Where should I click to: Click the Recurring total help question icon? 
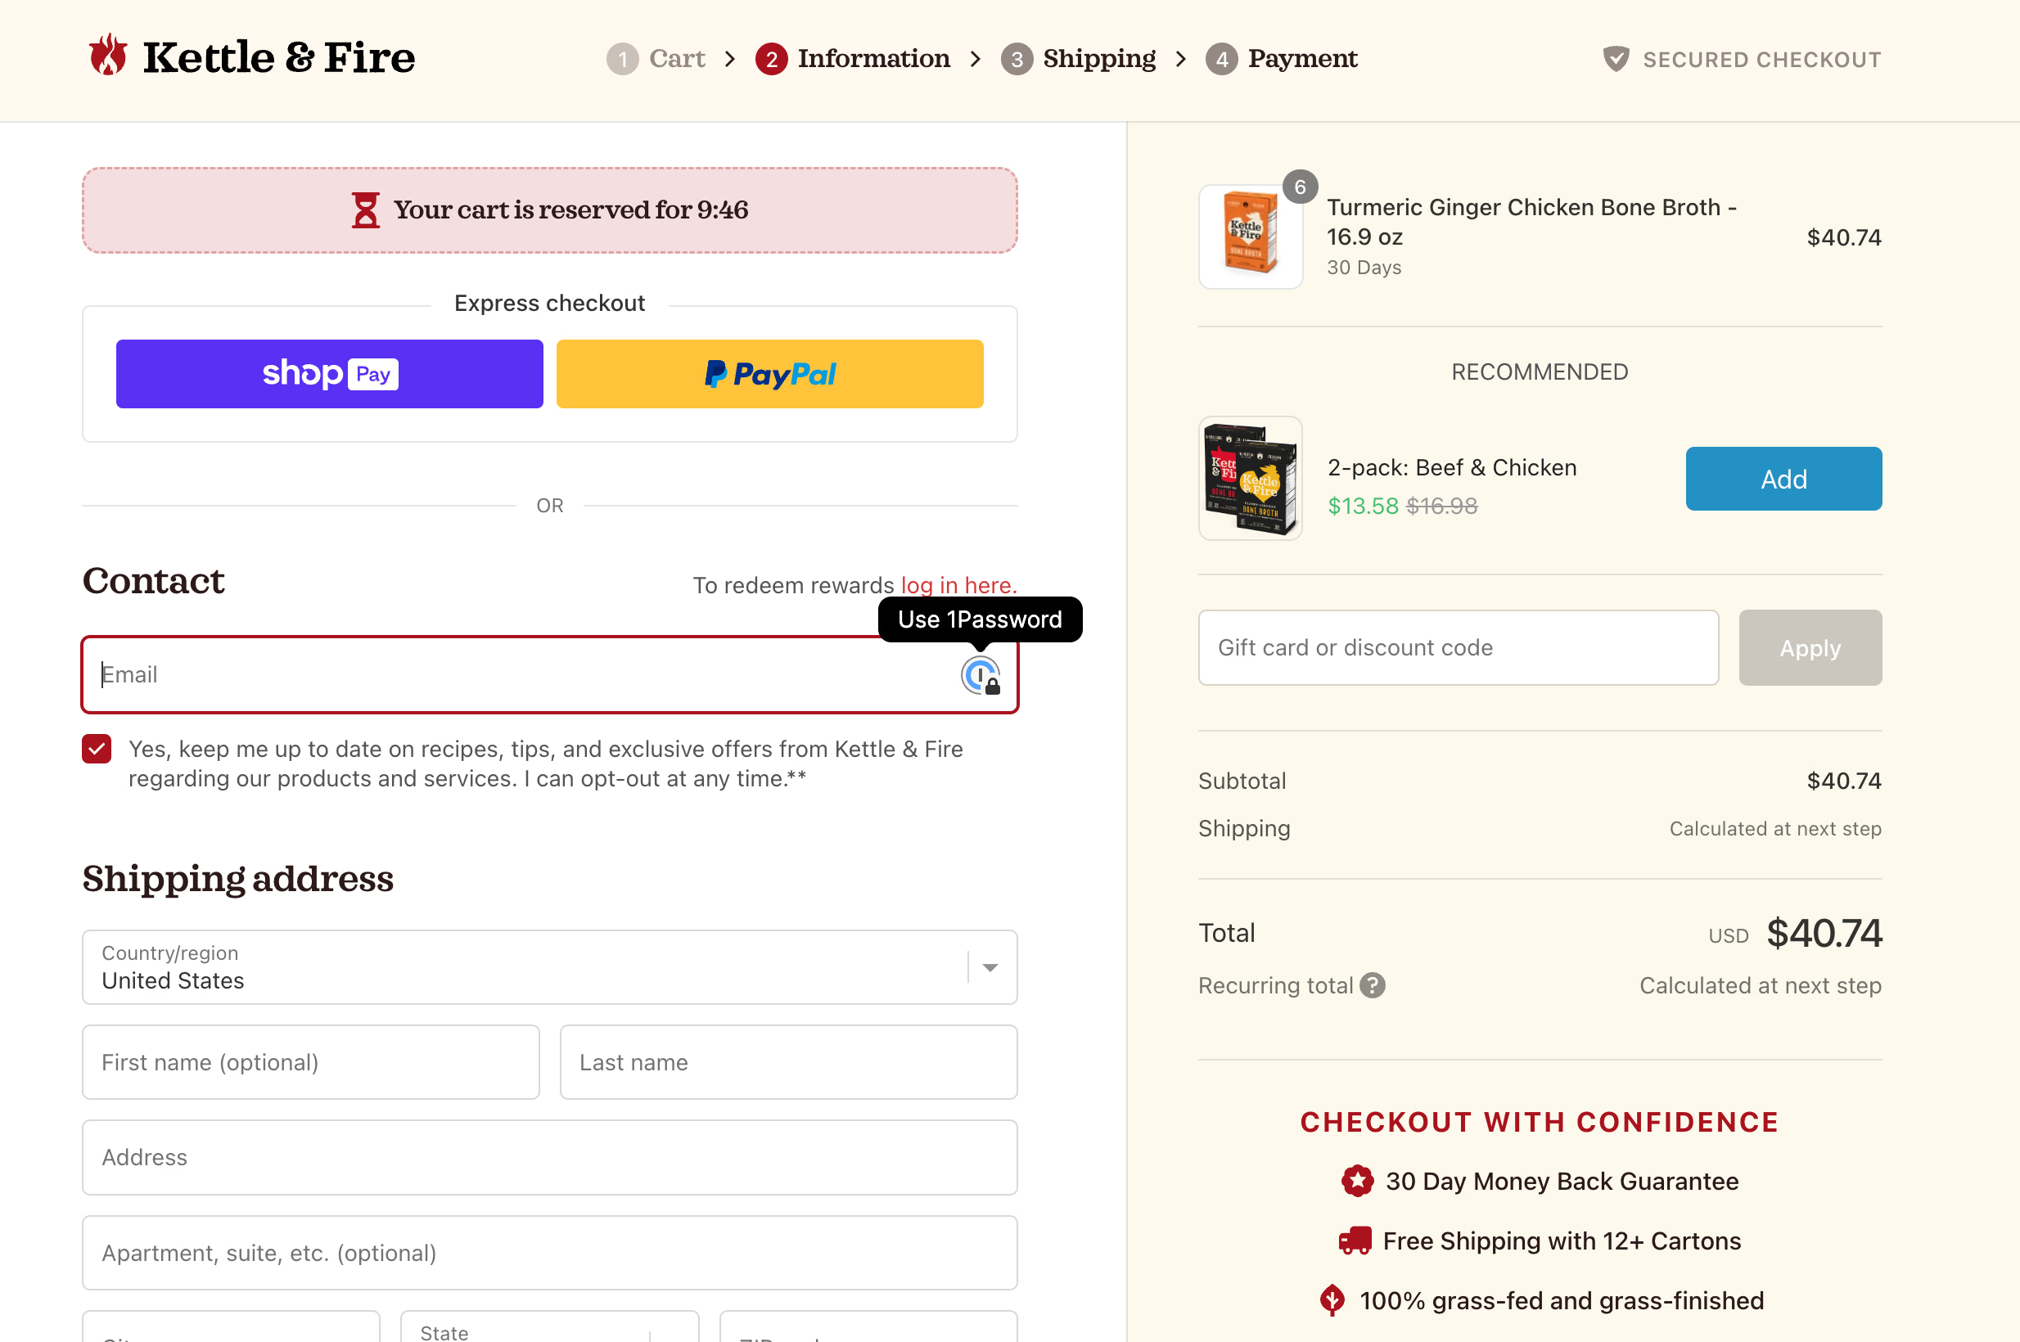click(1372, 985)
